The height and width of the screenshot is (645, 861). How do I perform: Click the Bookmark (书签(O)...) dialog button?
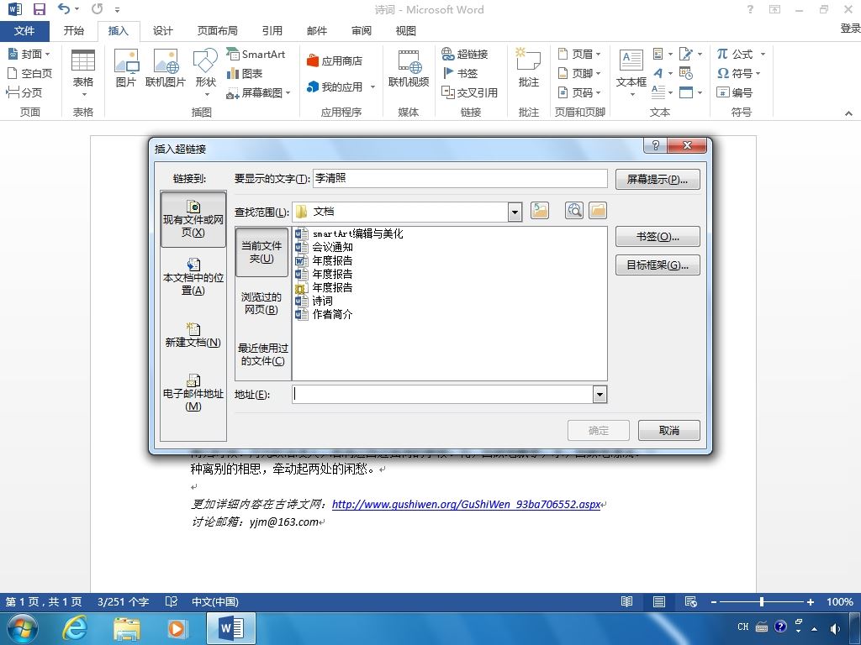(658, 236)
